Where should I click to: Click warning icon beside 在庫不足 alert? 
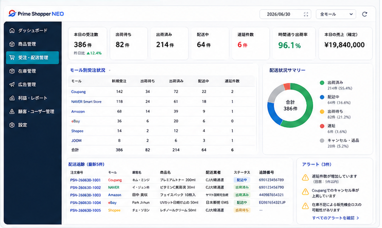(305, 206)
